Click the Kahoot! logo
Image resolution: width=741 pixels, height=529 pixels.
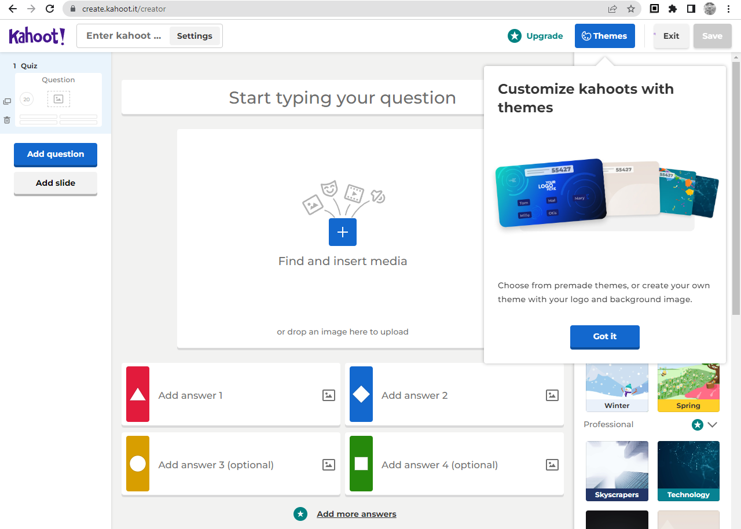click(37, 36)
